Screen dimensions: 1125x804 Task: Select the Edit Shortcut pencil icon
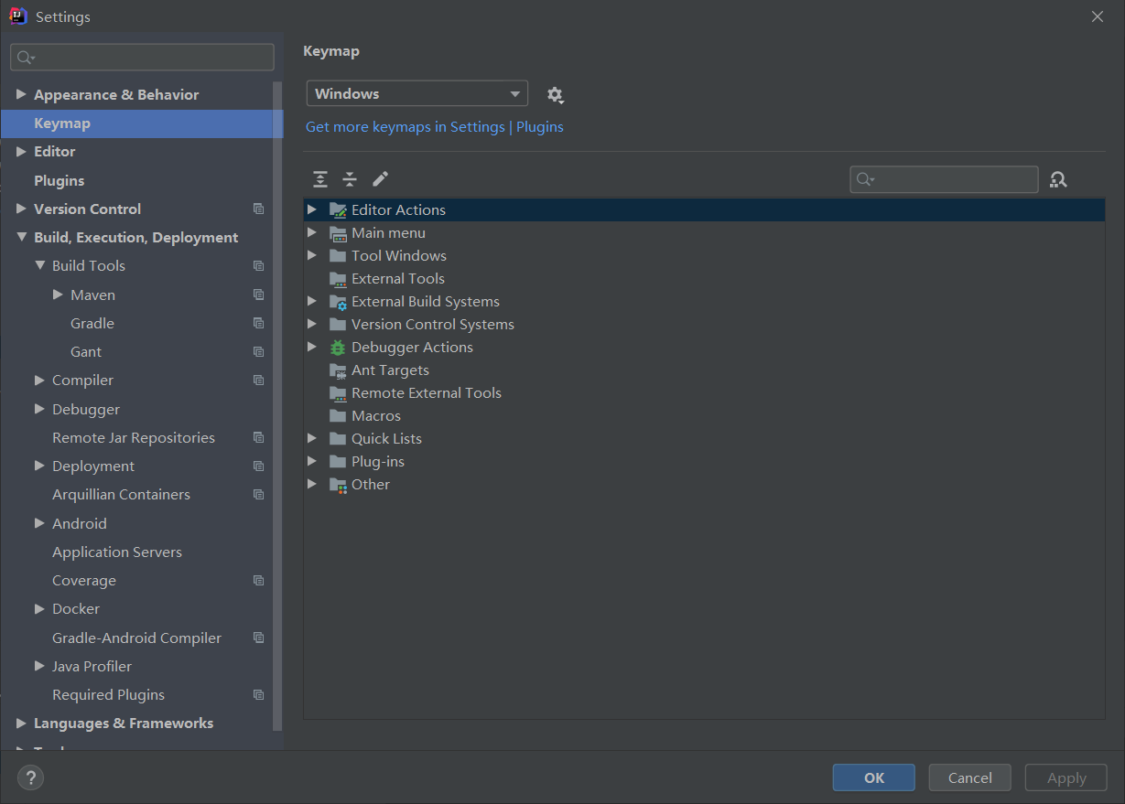pos(380,178)
